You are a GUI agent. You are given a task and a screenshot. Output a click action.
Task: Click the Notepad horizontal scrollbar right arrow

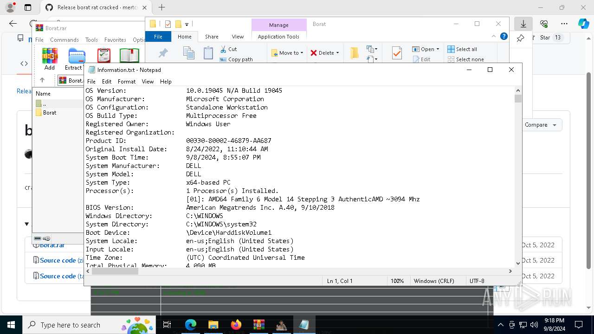click(510, 271)
